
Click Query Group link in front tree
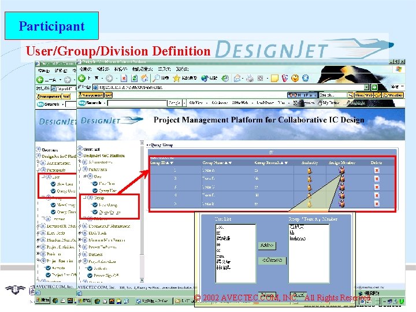(x=110, y=212)
